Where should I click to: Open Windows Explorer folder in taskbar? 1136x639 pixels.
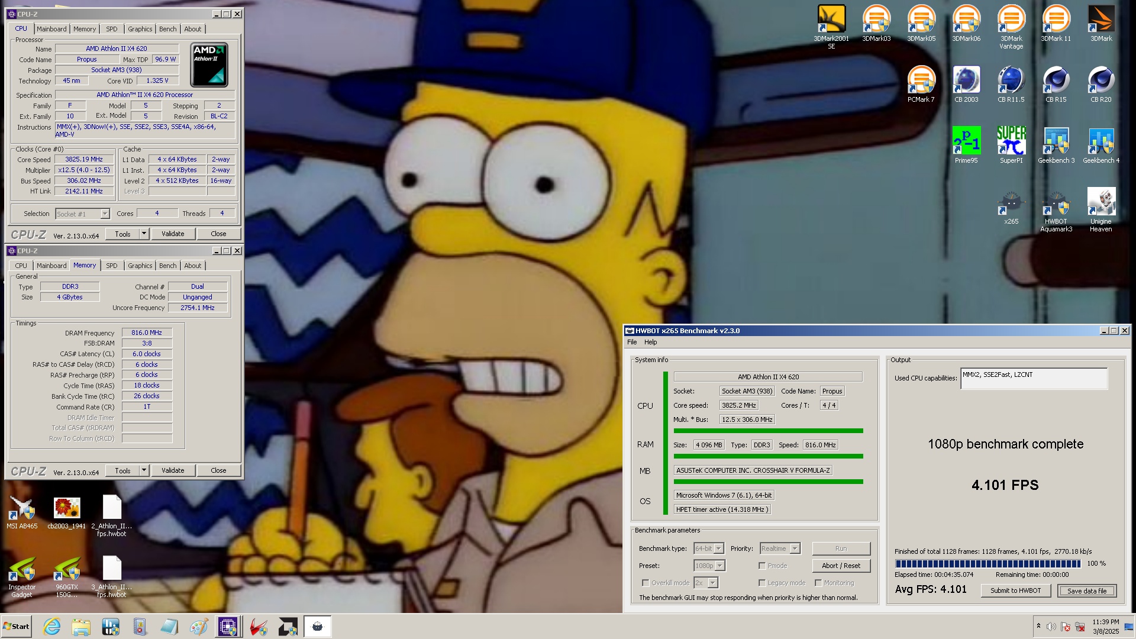[81, 627]
